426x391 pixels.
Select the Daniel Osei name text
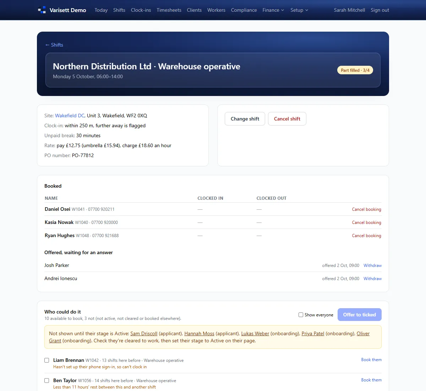tap(58, 209)
